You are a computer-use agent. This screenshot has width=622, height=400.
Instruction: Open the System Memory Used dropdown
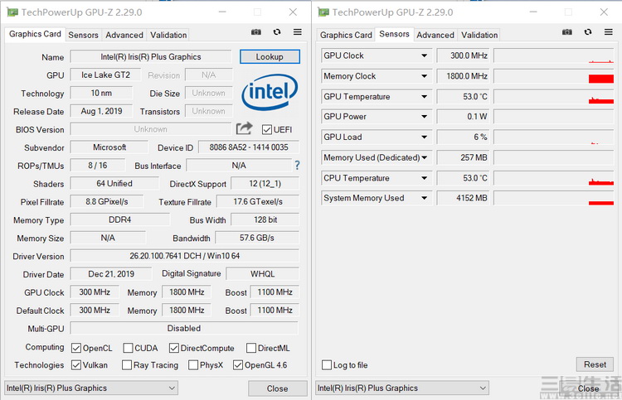[x=424, y=198]
